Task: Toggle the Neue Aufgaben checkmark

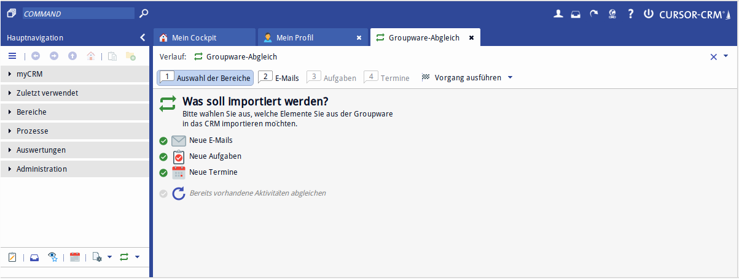Action: [163, 157]
